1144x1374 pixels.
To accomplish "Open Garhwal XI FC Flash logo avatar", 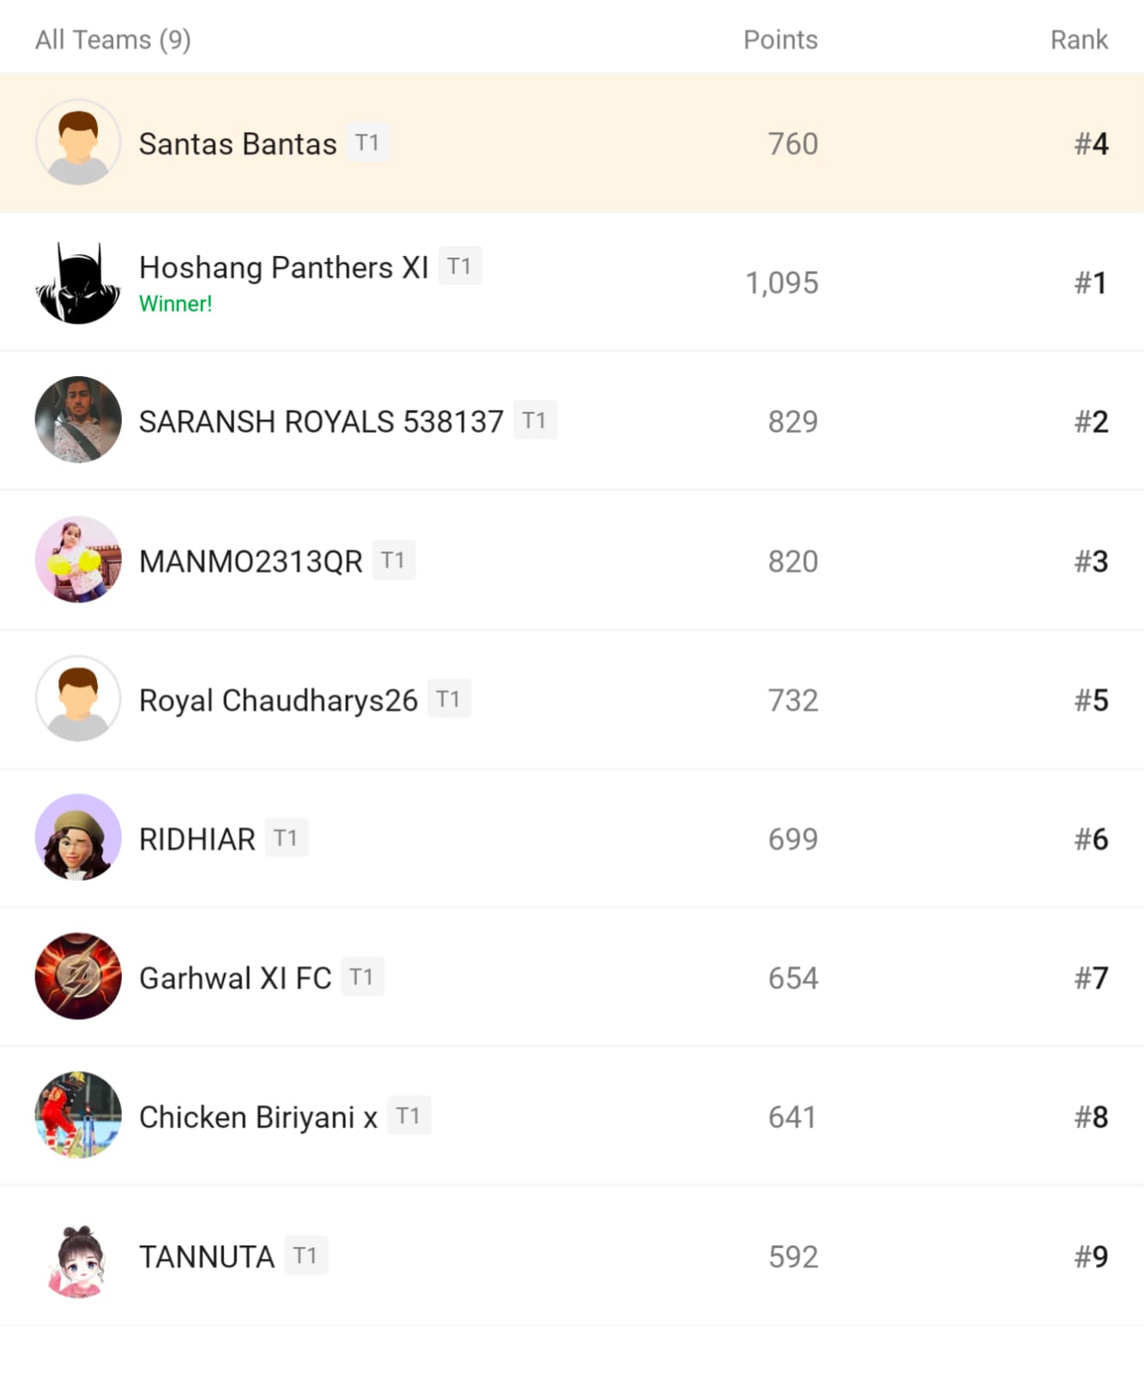I will tap(78, 976).
